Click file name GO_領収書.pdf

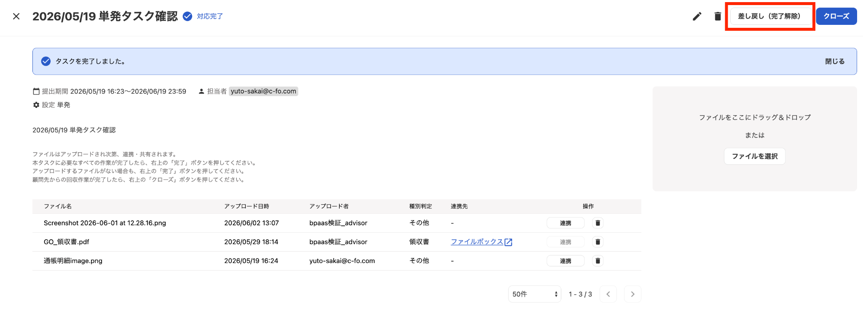point(67,242)
